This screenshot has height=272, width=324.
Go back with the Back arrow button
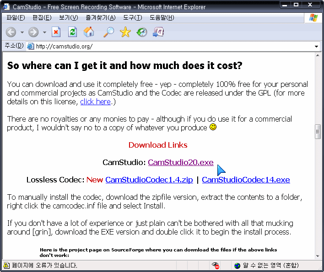(11, 32)
